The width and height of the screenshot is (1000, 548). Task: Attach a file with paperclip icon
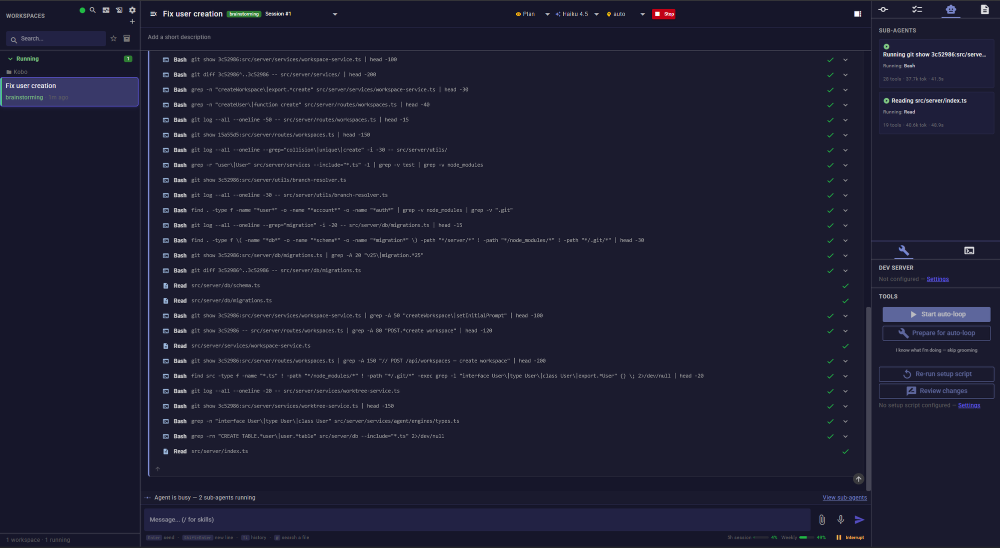click(x=822, y=520)
